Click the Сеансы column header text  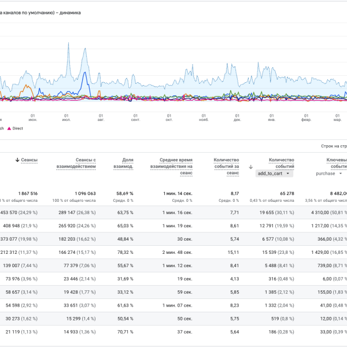coord(29,160)
